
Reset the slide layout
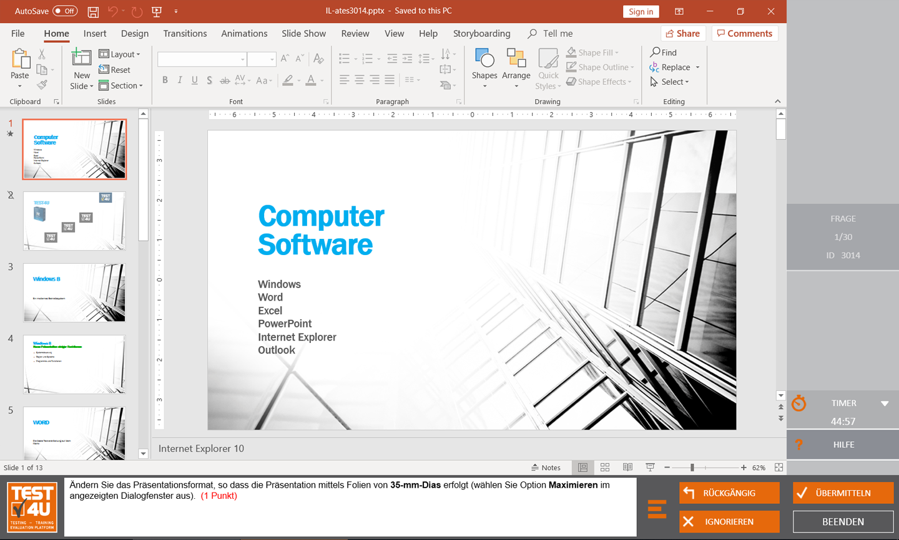tap(114, 70)
